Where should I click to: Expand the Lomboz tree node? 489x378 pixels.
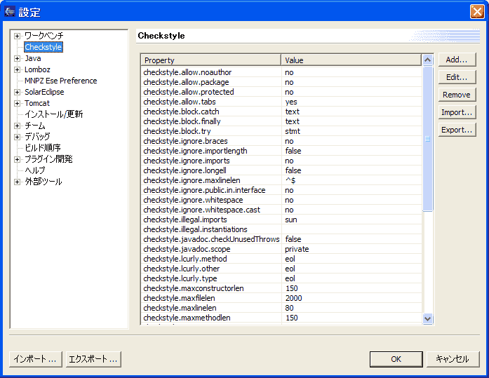click(17, 70)
